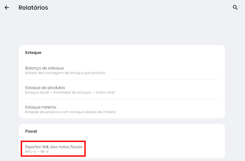Image resolution: width=245 pixels, height=161 pixels.
Task: Click the divider line above Estoque mínimo
Action: (x=122, y=99)
